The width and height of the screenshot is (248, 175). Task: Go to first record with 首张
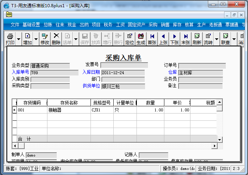coord(152,39)
